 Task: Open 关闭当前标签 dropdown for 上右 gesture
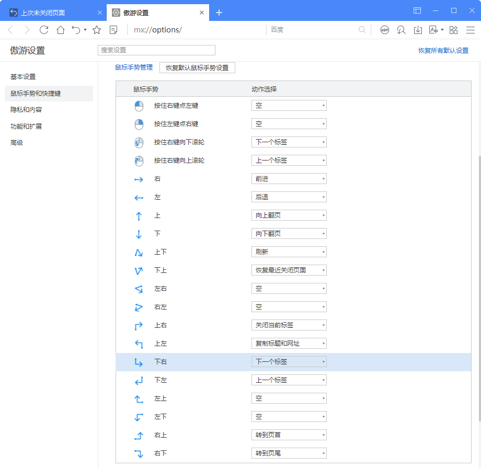[289, 325]
